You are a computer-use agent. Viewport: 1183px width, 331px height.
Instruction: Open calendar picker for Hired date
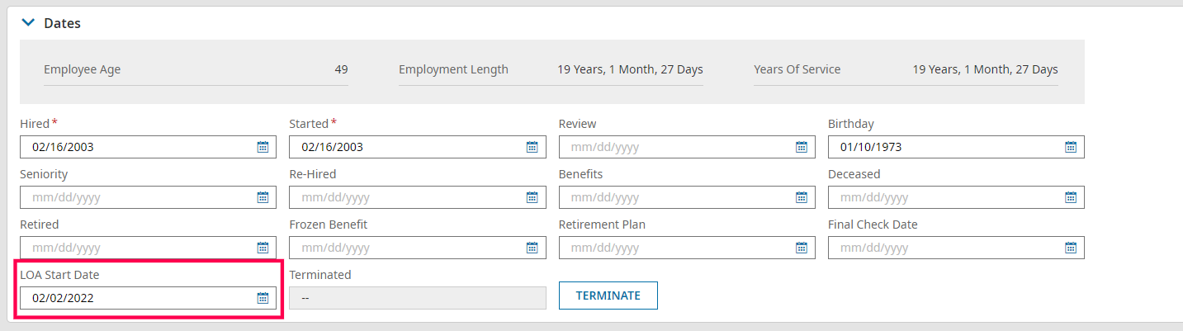pos(263,147)
